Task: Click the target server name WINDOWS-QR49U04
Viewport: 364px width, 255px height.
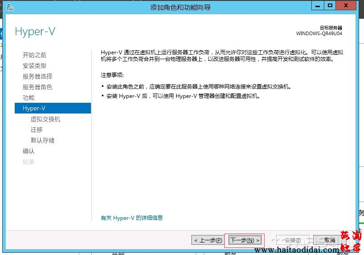Action: [x=319, y=33]
